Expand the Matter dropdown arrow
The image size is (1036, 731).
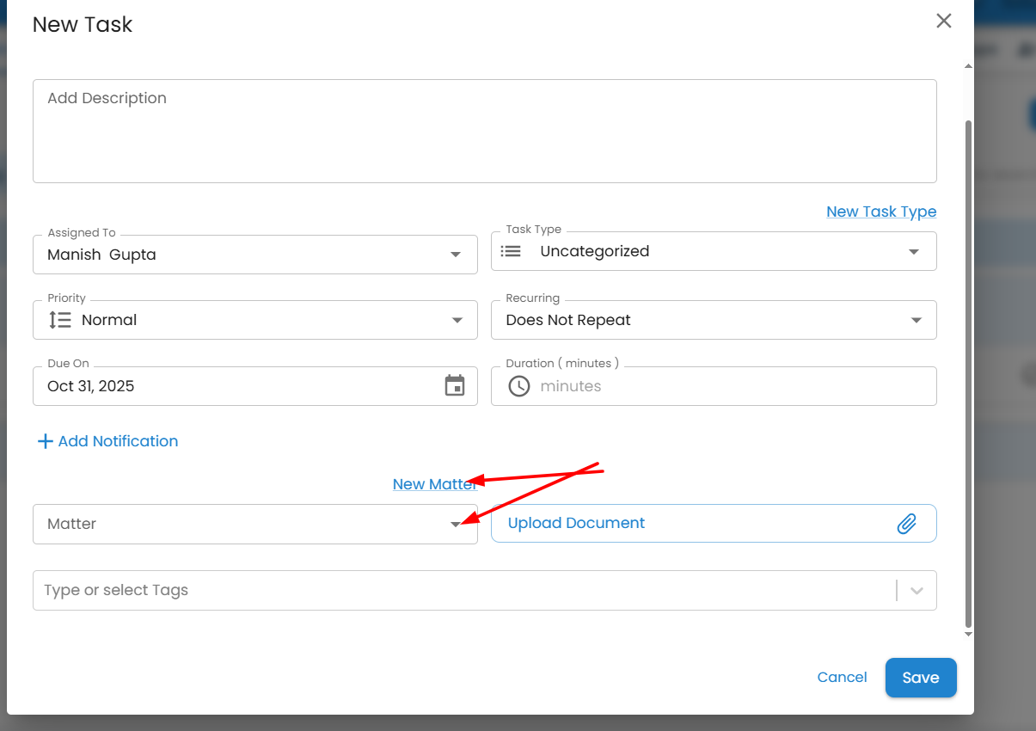(456, 525)
